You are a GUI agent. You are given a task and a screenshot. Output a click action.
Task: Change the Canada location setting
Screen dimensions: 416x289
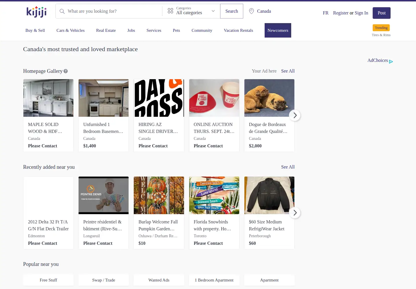coord(260,11)
